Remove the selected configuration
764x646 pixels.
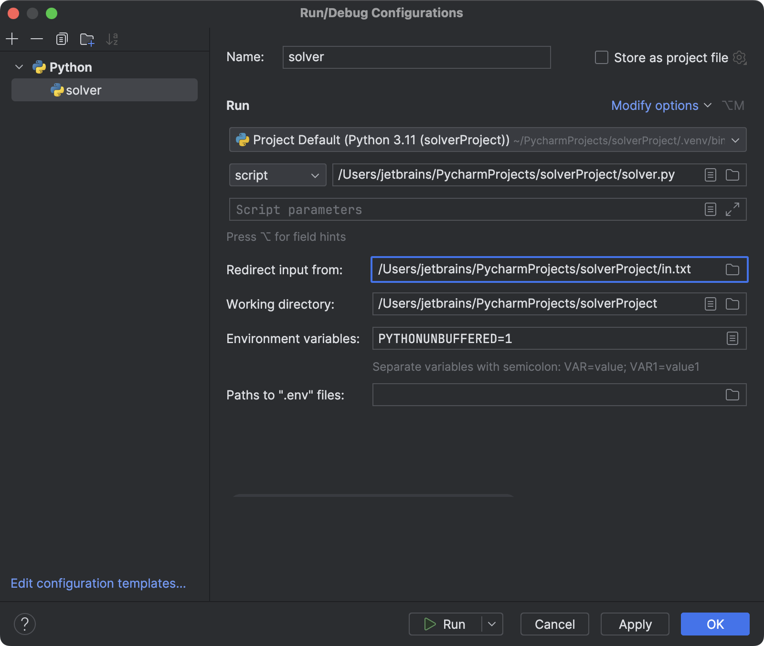37,39
